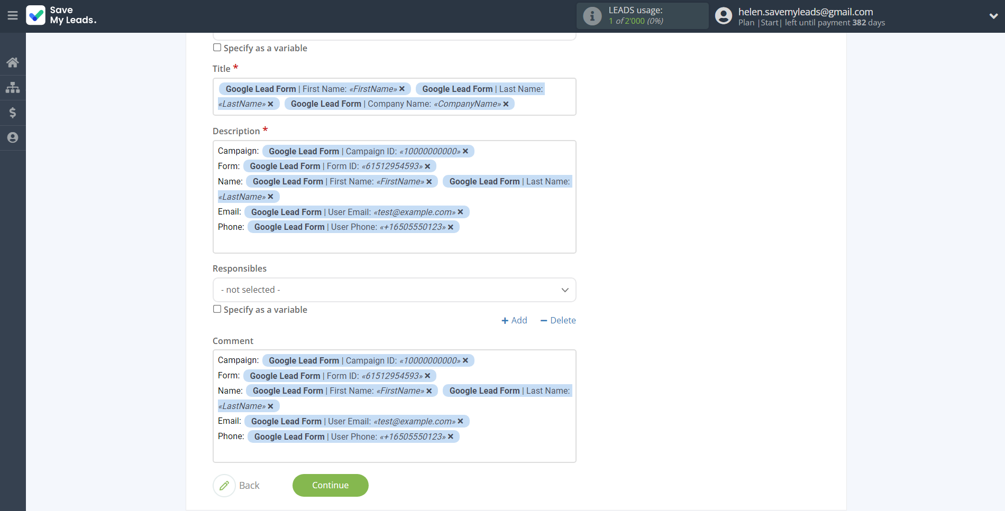The image size is (1005, 511).
Task: Remove User Phone tag in Comment
Action: (x=451, y=436)
